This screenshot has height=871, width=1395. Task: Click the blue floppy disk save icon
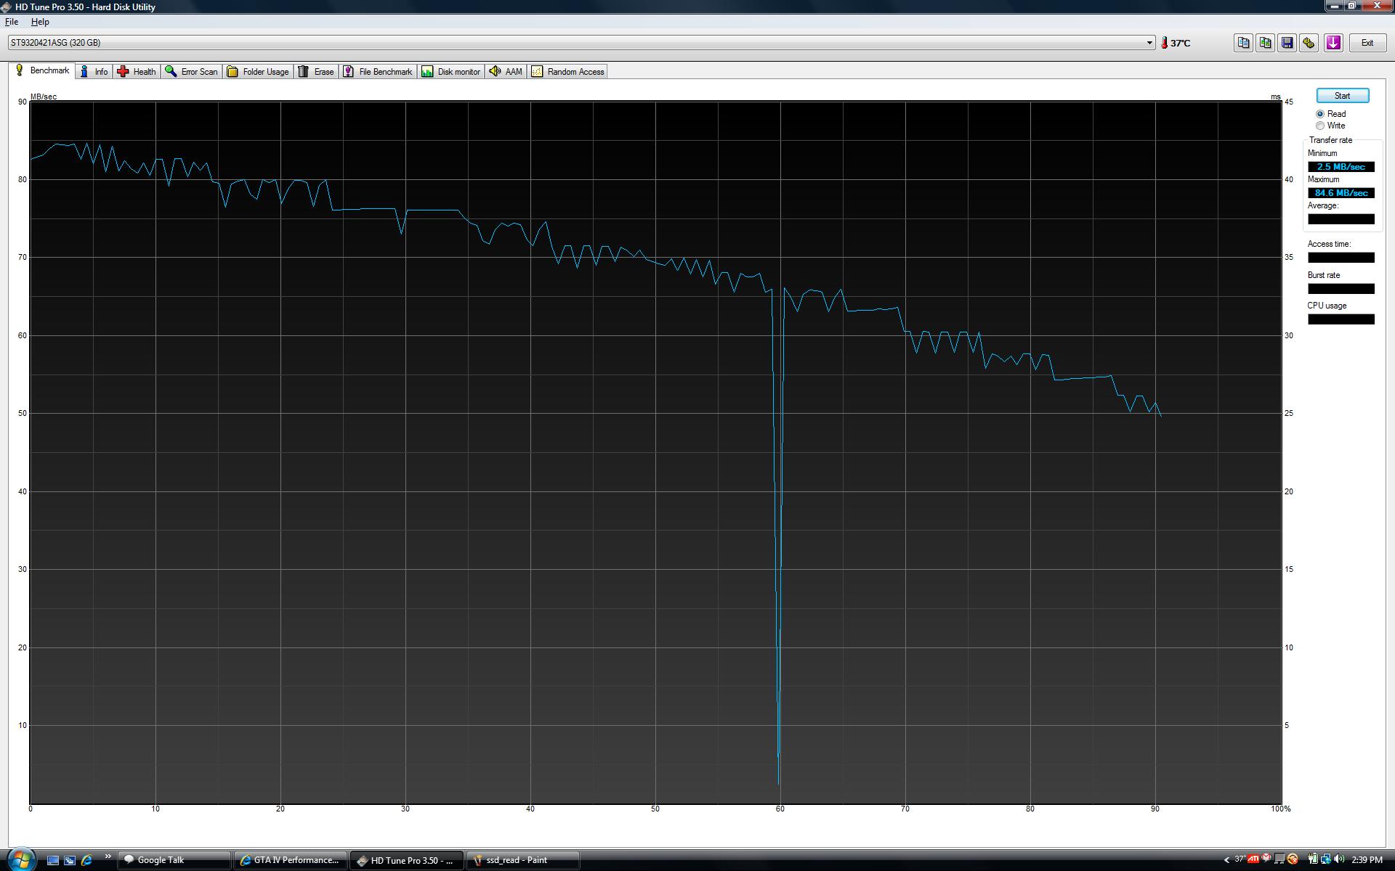(x=1287, y=43)
